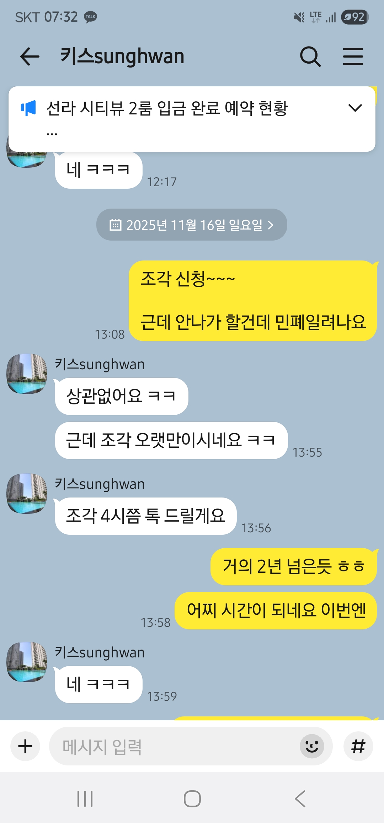384x823 pixels.
Task: Tap the back arrow to leave chat
Action: [x=30, y=57]
